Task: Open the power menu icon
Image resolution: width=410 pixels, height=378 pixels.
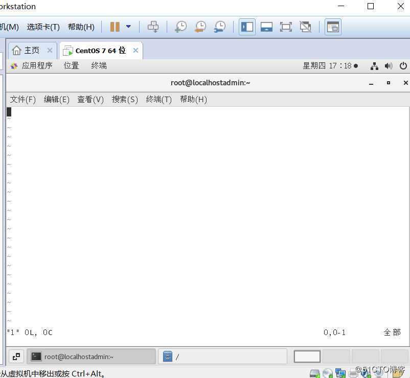Action: pyautogui.click(x=403, y=65)
